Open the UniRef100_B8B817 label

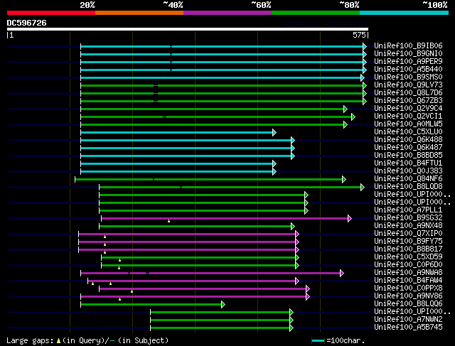coord(408,249)
